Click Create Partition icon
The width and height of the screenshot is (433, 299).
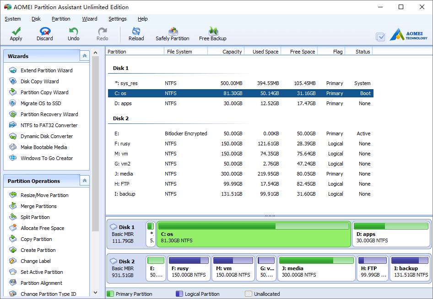13,250
